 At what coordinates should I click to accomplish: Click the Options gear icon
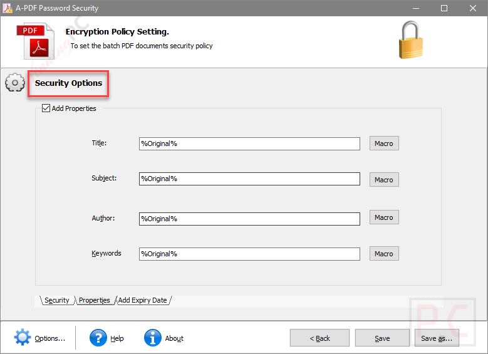pyautogui.click(x=23, y=337)
